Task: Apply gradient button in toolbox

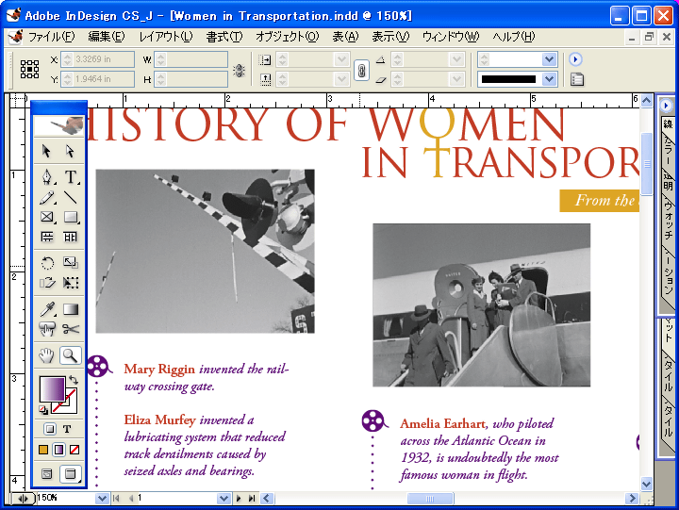Action: [58, 450]
